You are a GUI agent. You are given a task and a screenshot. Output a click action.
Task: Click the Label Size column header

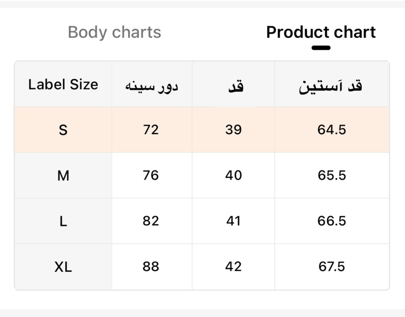pyautogui.click(x=63, y=84)
